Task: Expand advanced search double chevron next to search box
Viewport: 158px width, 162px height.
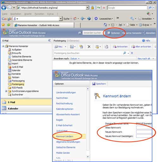Action: [x=132, y=53]
